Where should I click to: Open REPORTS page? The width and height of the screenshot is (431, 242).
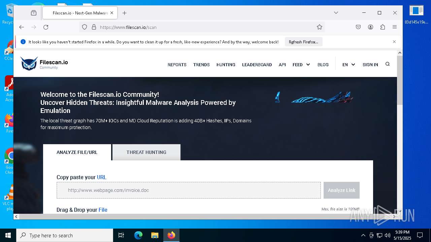pos(177,65)
